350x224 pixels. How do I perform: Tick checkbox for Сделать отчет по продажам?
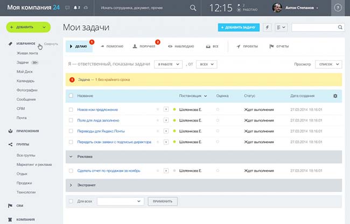[x=71, y=171]
